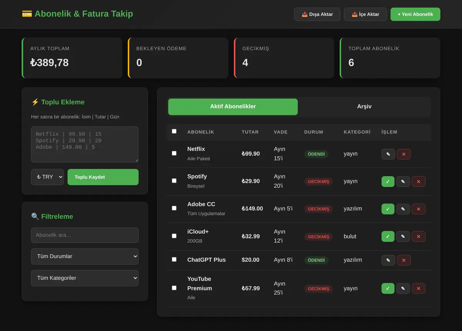Remove the Adobe CC subscription

(x=418, y=209)
